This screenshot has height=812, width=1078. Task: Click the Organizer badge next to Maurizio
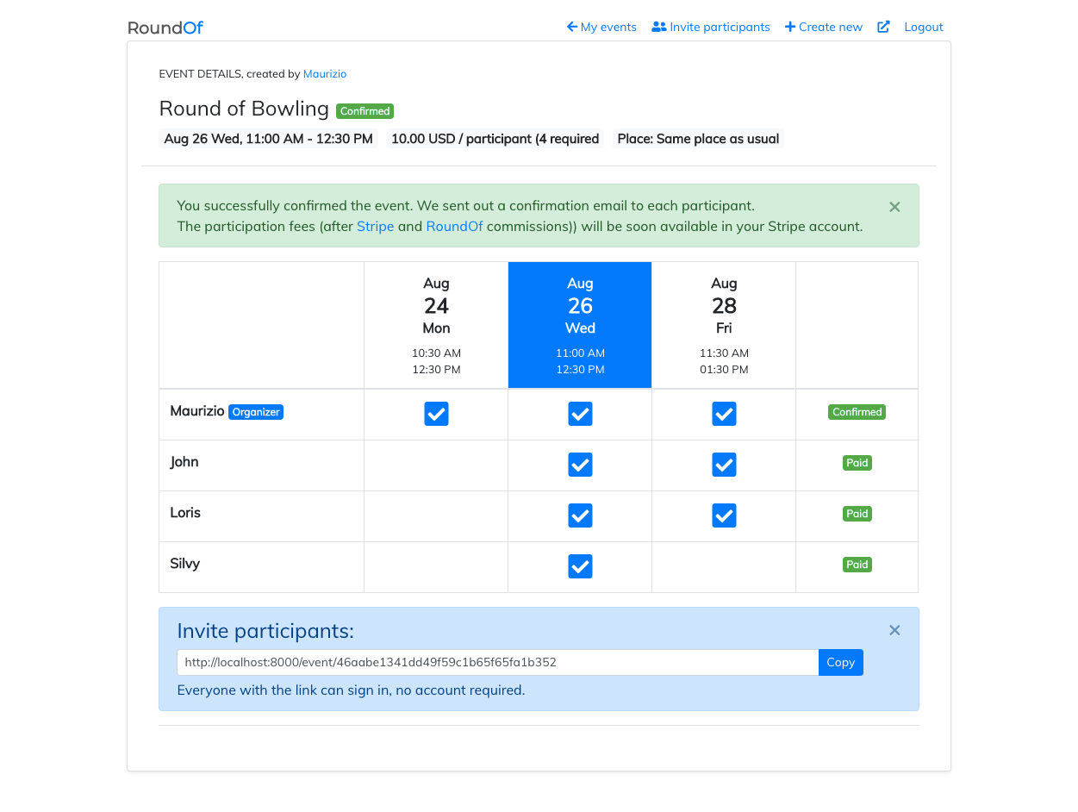pyautogui.click(x=256, y=412)
